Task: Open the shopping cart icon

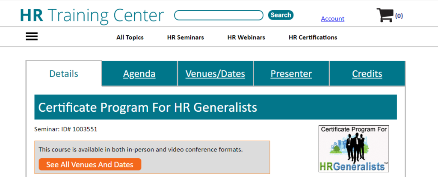Action: (x=385, y=15)
